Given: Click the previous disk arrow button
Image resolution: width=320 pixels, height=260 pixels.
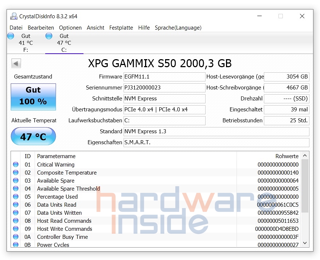Looking at the screenshot, I should click(16, 63).
